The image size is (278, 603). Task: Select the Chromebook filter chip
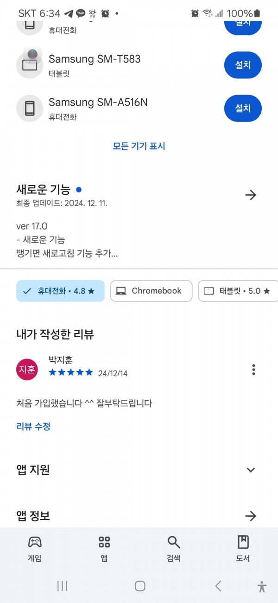pos(151,291)
